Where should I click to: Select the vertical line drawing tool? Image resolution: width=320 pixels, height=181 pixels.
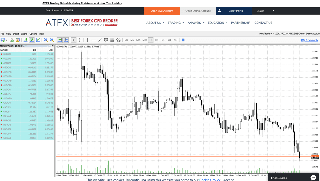coord(87,40)
